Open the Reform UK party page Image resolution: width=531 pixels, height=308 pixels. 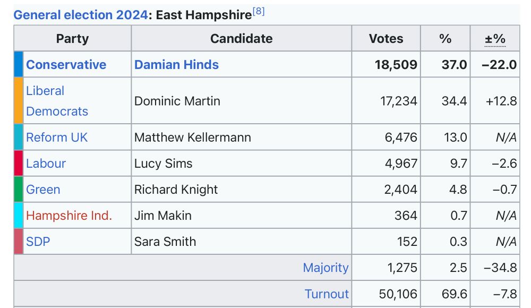[x=57, y=137]
